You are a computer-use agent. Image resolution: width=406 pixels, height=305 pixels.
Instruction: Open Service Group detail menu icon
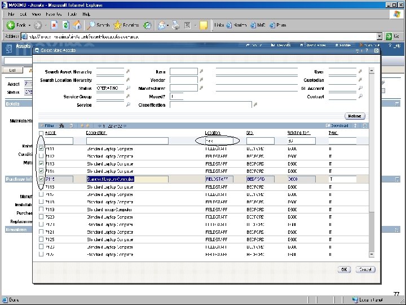coord(128,96)
